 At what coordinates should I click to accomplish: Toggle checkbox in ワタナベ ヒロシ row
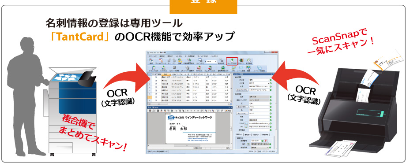pos(156,87)
